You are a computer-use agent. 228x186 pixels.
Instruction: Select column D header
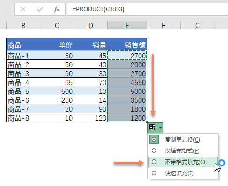coord(91,25)
